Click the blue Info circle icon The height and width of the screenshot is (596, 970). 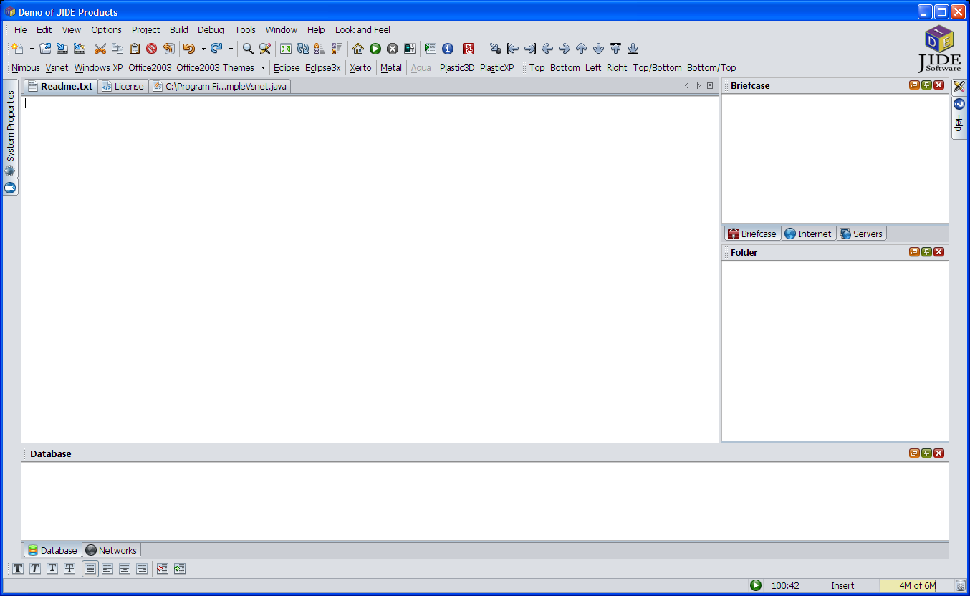coord(448,49)
